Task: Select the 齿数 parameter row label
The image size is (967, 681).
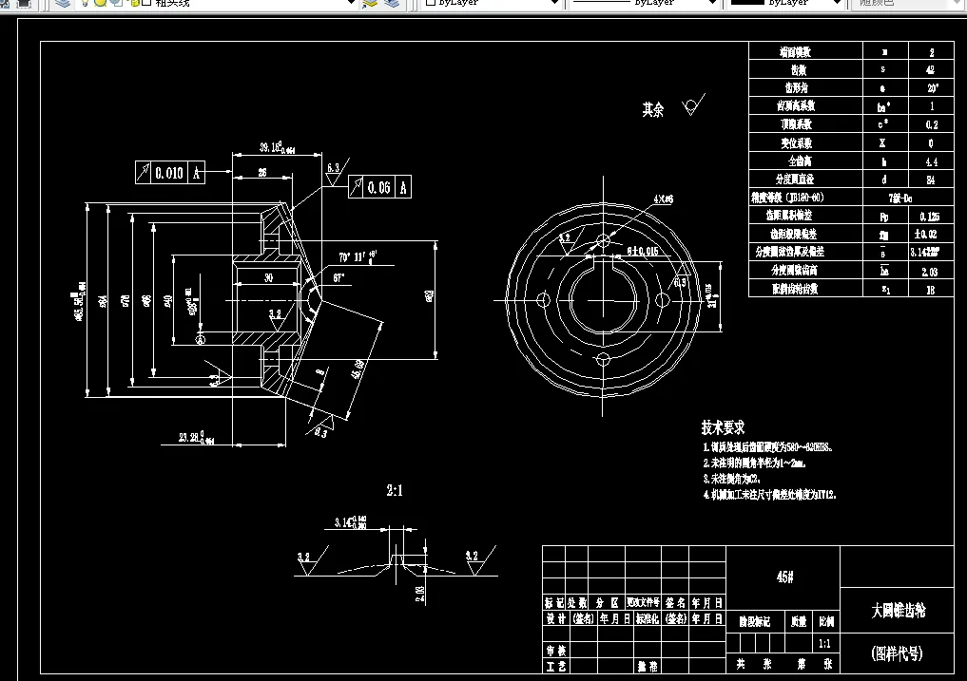Action: click(x=800, y=69)
